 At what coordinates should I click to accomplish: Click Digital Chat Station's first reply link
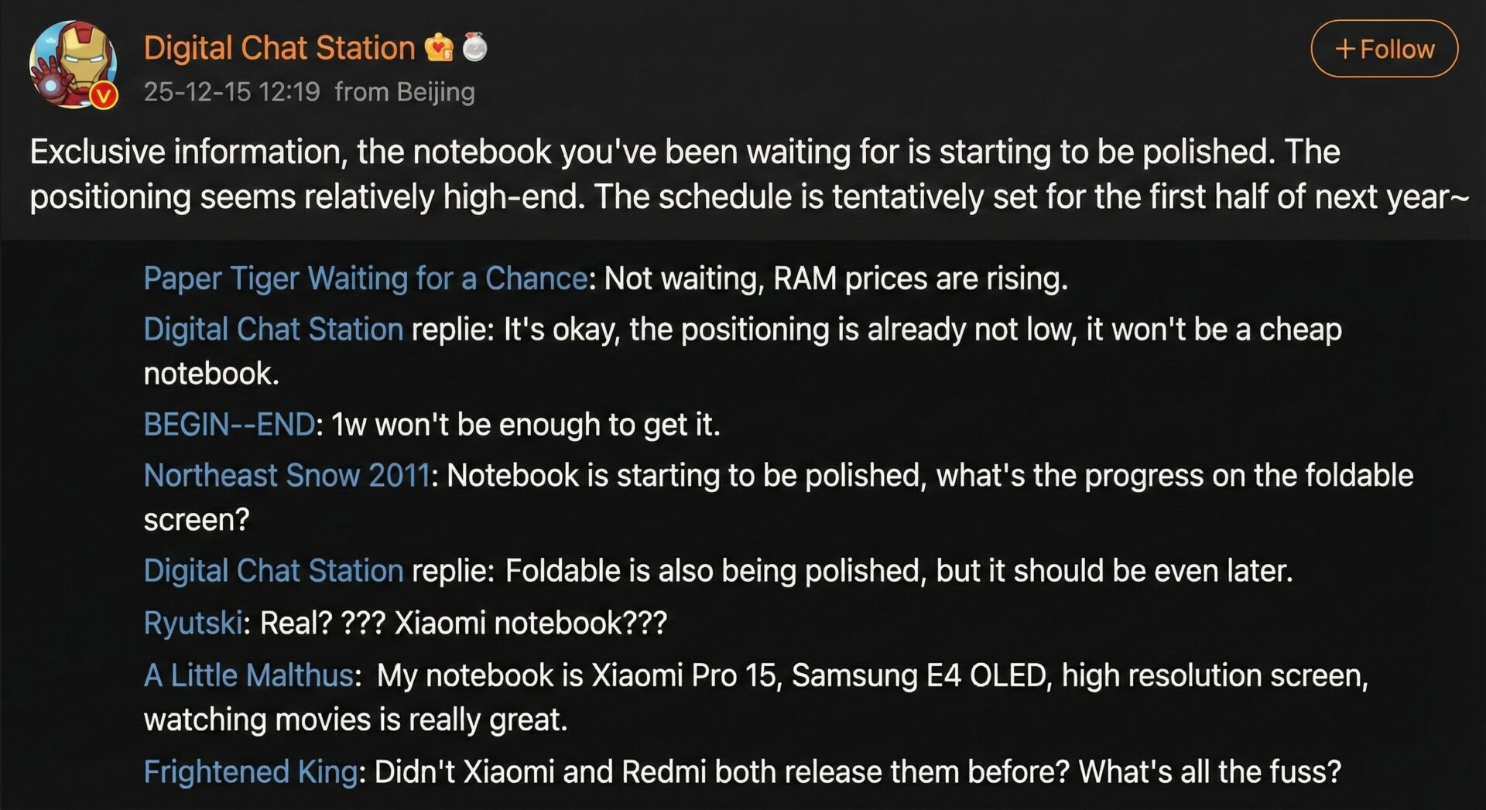[x=272, y=329]
